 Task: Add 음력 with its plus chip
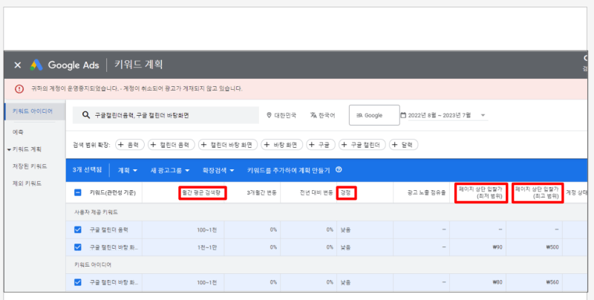129,145
